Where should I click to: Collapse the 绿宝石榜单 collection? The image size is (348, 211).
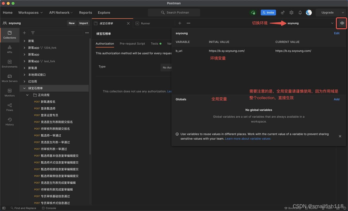point(24,88)
